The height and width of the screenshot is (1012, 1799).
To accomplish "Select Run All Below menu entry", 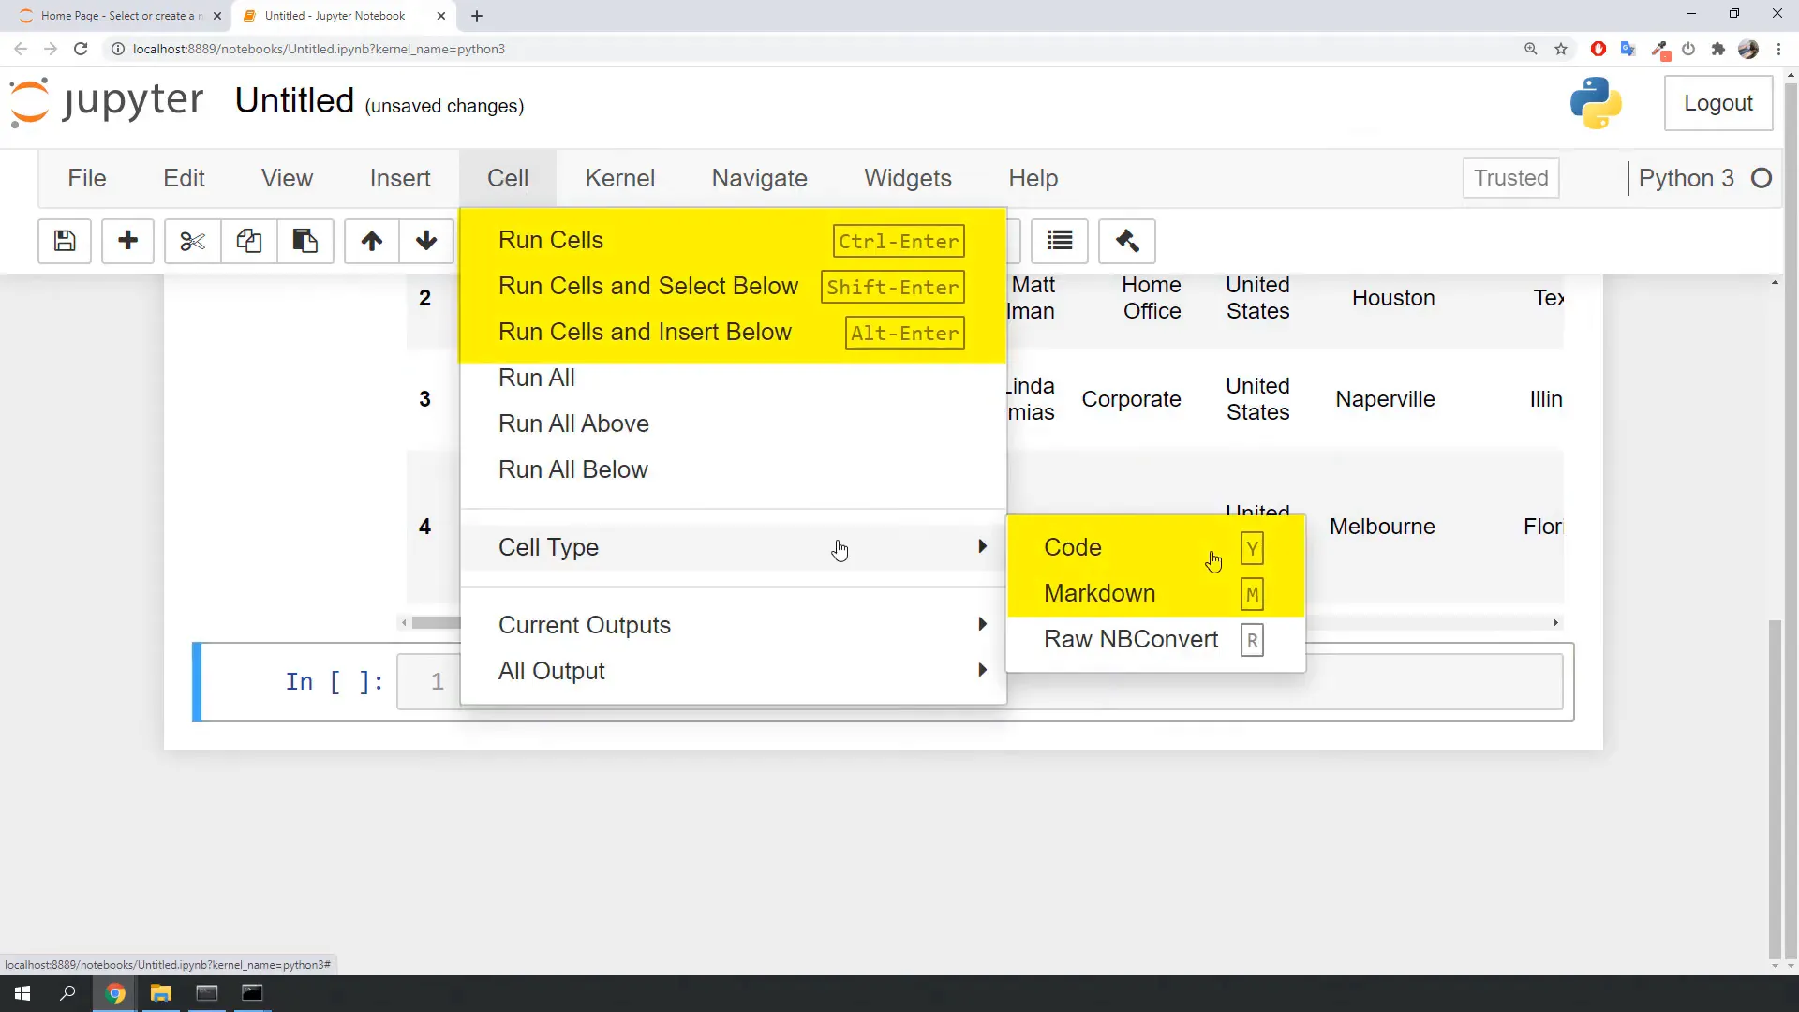I will click(572, 469).
